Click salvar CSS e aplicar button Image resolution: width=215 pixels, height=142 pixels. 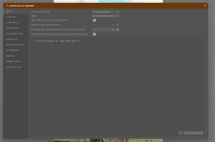point(193,133)
